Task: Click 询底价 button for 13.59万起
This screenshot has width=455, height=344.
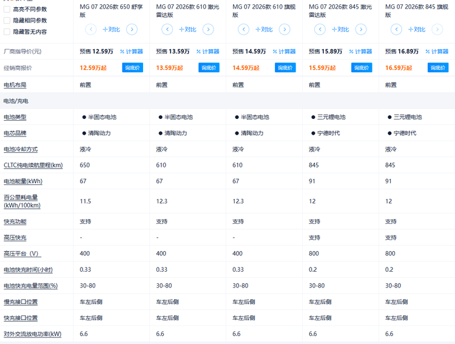Action: (x=209, y=67)
